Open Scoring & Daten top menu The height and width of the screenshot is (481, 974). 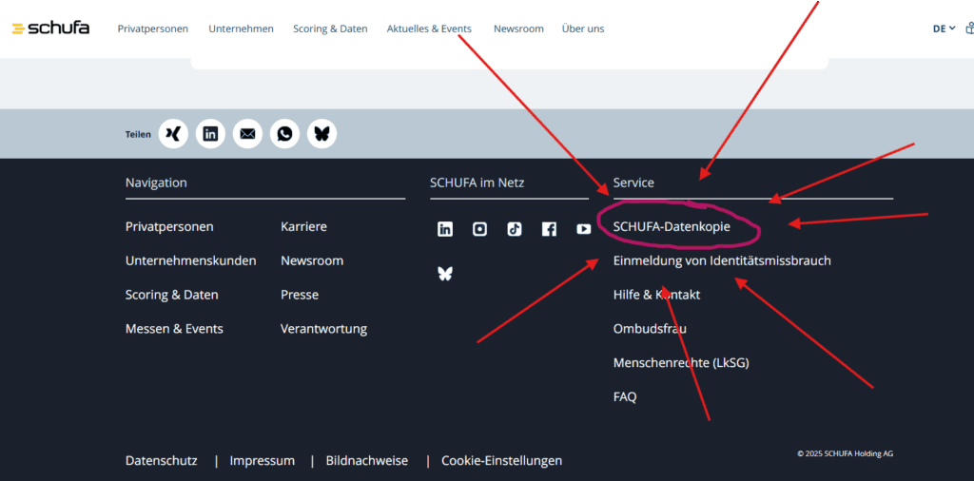(330, 29)
